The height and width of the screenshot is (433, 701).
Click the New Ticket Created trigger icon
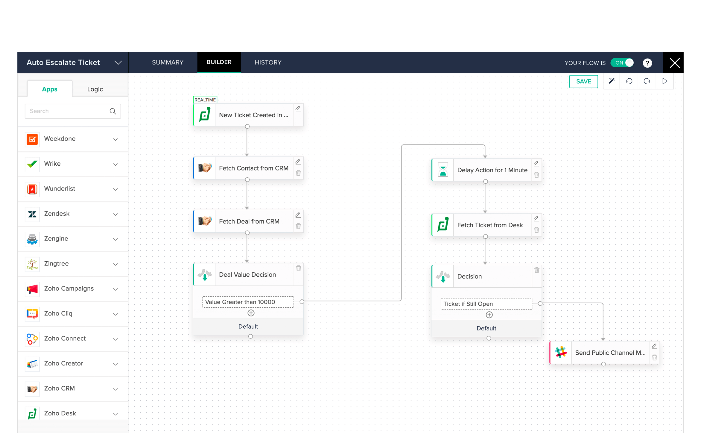point(204,115)
